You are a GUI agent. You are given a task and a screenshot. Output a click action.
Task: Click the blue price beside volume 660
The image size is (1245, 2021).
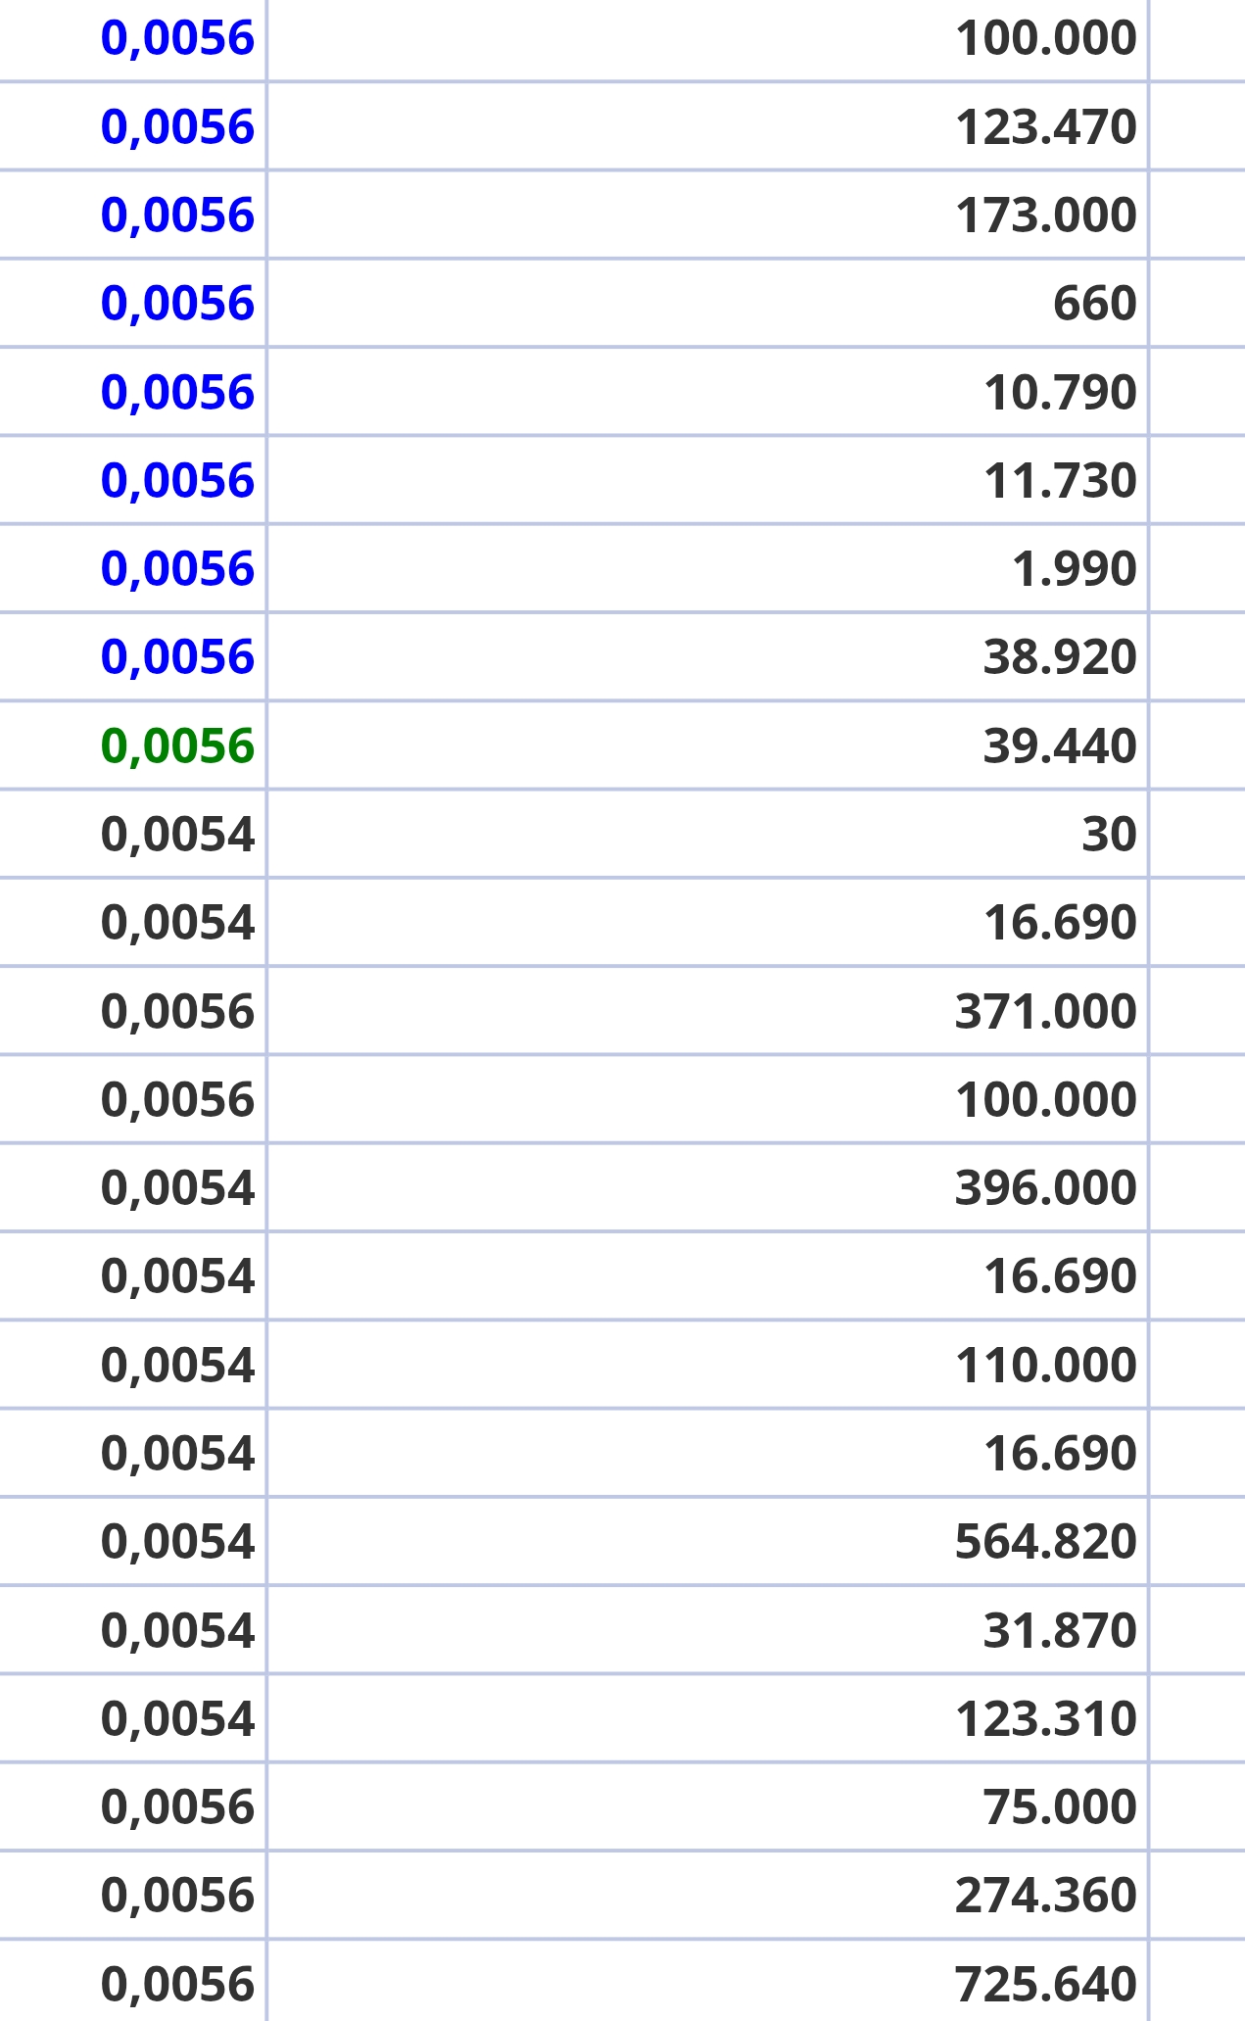click(177, 304)
